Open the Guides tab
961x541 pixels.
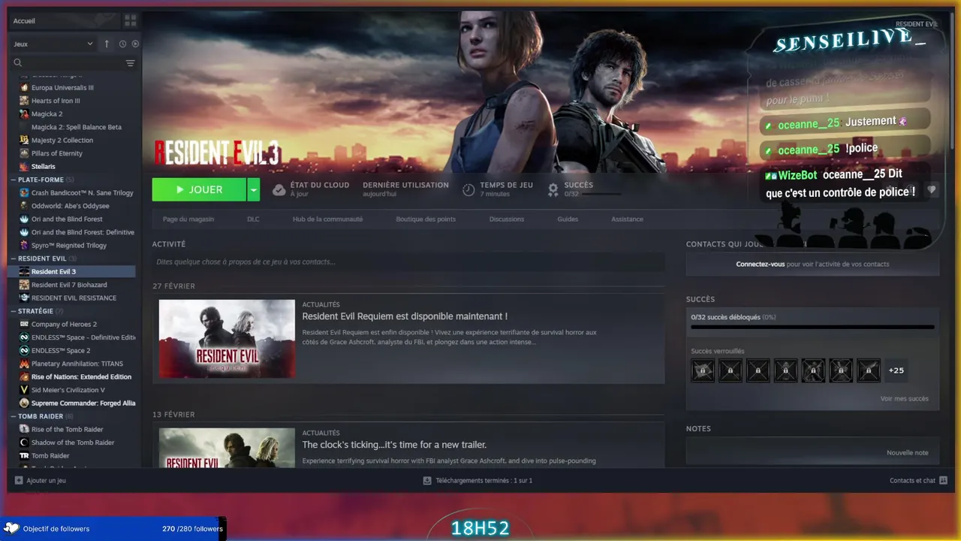(x=568, y=219)
